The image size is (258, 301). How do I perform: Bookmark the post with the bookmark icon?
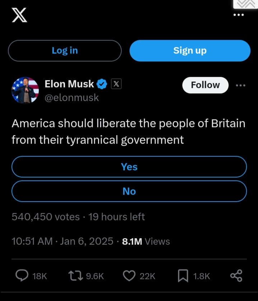pyautogui.click(x=183, y=275)
